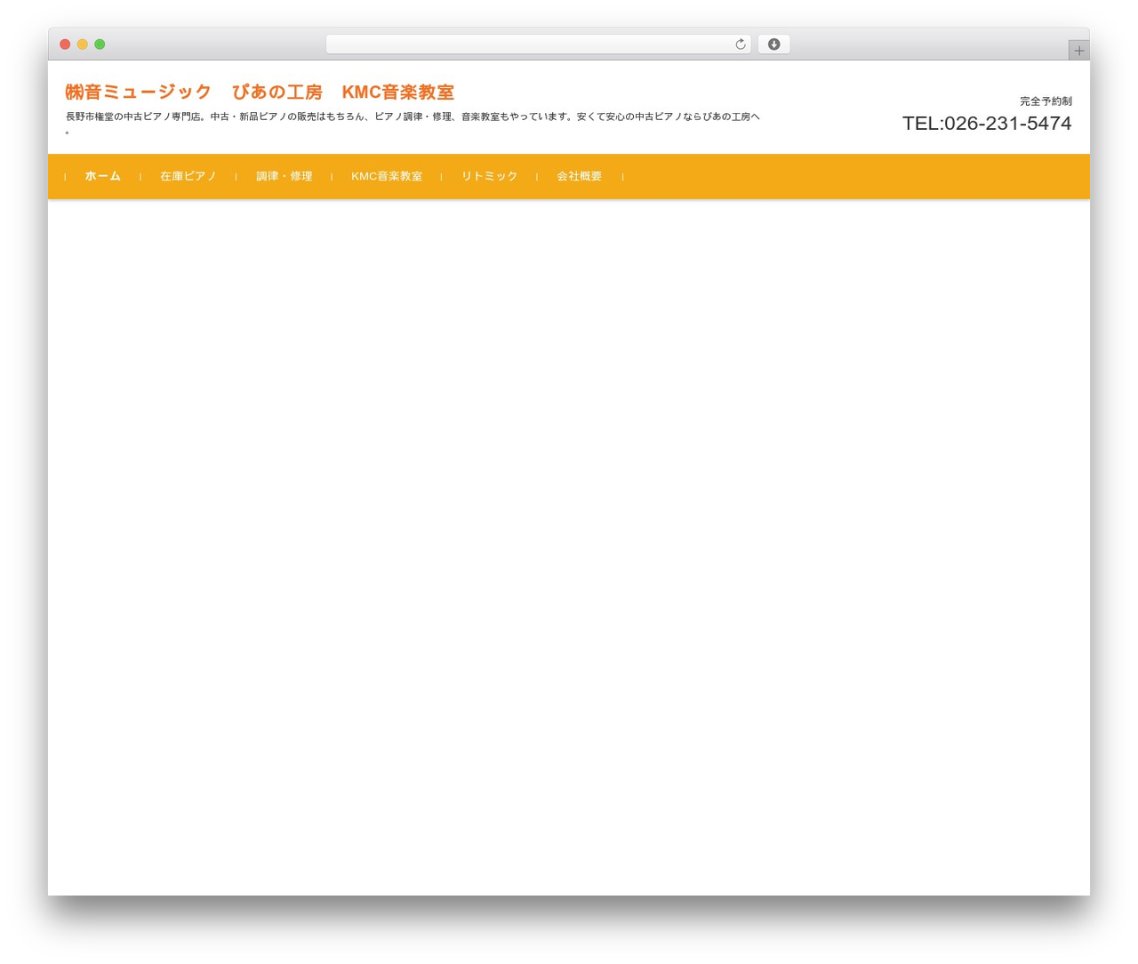Click the TEL:026-231-5474 phone number

pos(987,123)
